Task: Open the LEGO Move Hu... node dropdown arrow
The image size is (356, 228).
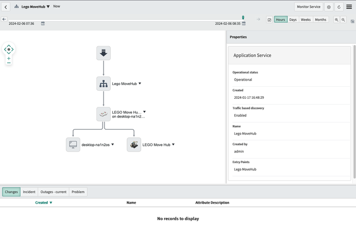Action: coord(144,111)
